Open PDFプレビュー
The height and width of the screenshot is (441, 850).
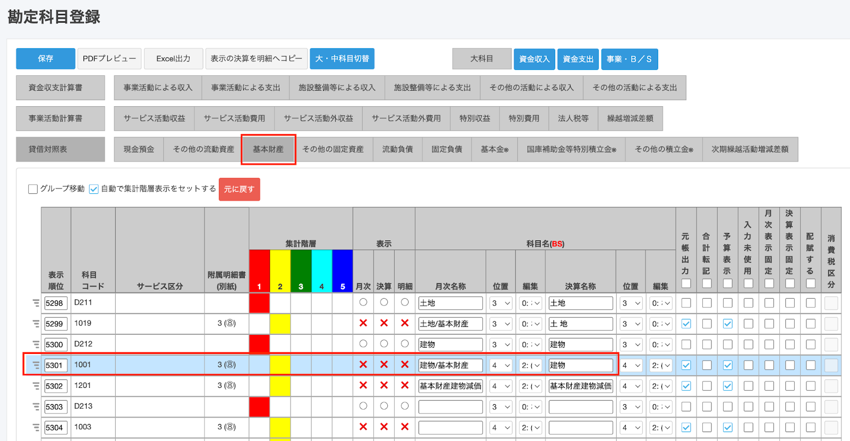(x=109, y=58)
